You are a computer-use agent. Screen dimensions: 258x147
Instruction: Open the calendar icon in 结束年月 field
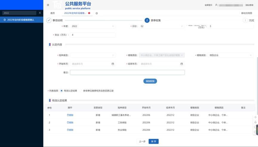[x=182, y=64]
